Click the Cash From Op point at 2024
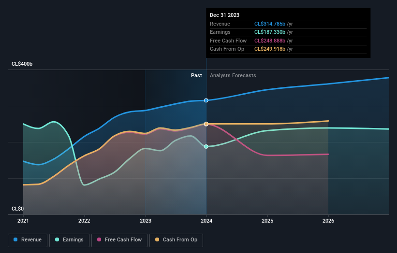397x253 pixels. point(206,124)
